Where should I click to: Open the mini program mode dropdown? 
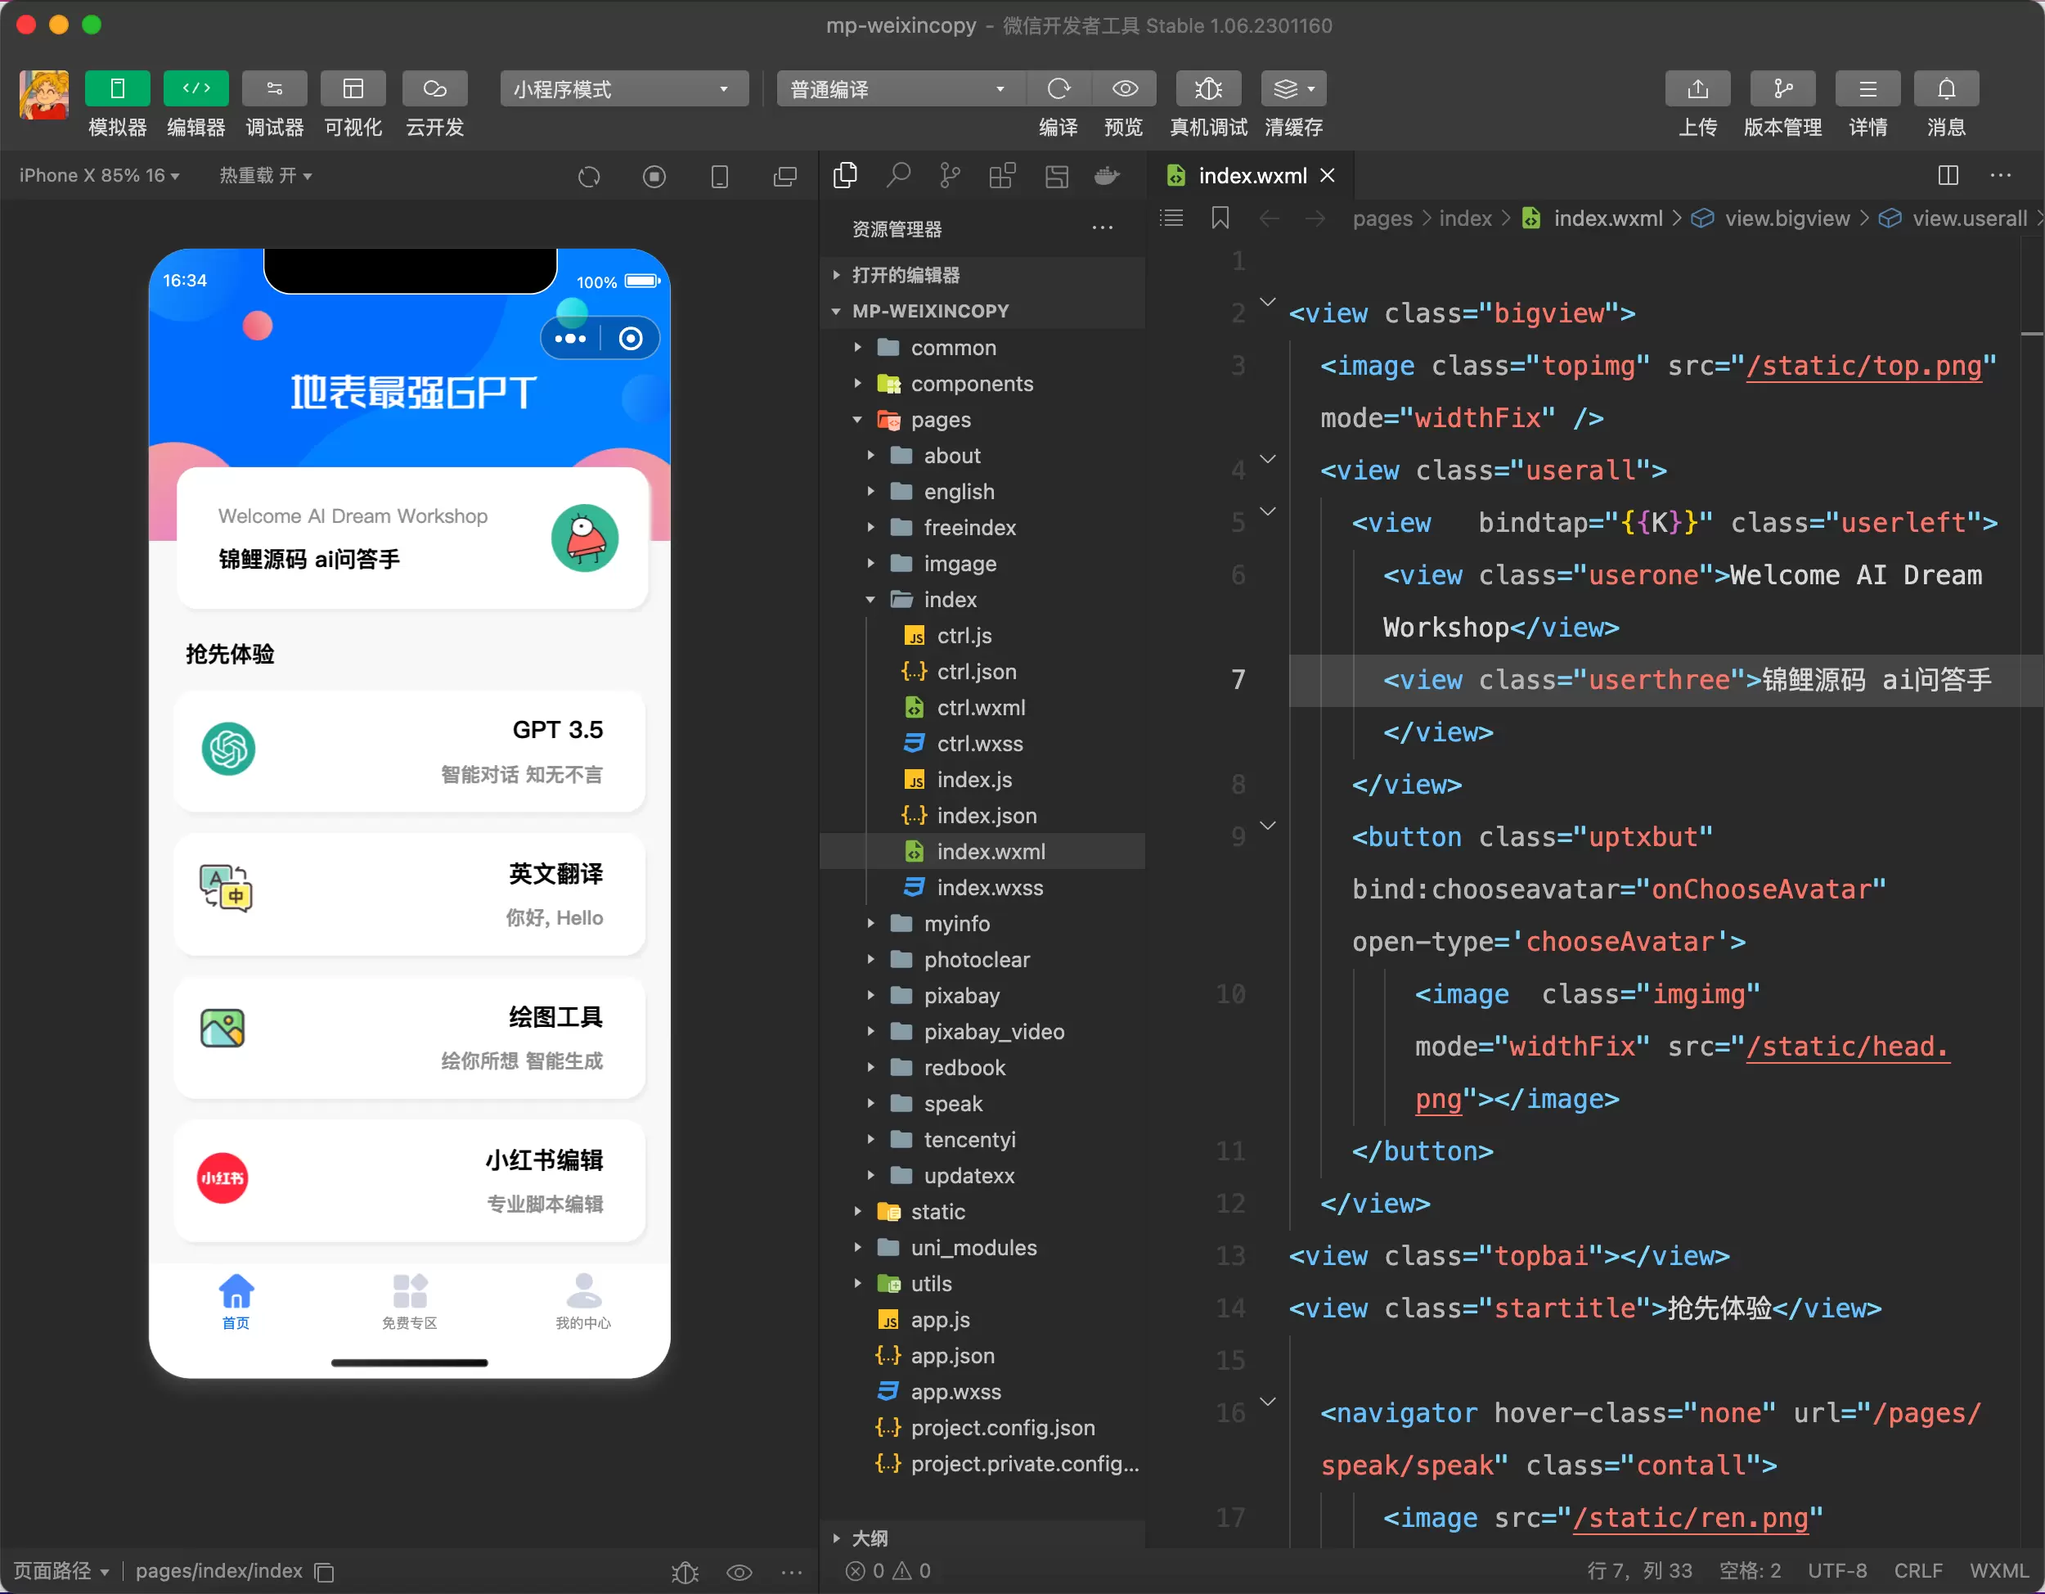(x=625, y=89)
